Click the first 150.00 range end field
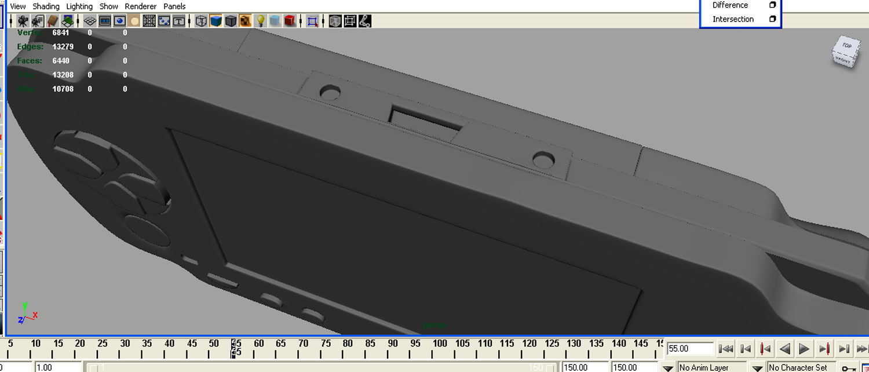 click(585, 367)
